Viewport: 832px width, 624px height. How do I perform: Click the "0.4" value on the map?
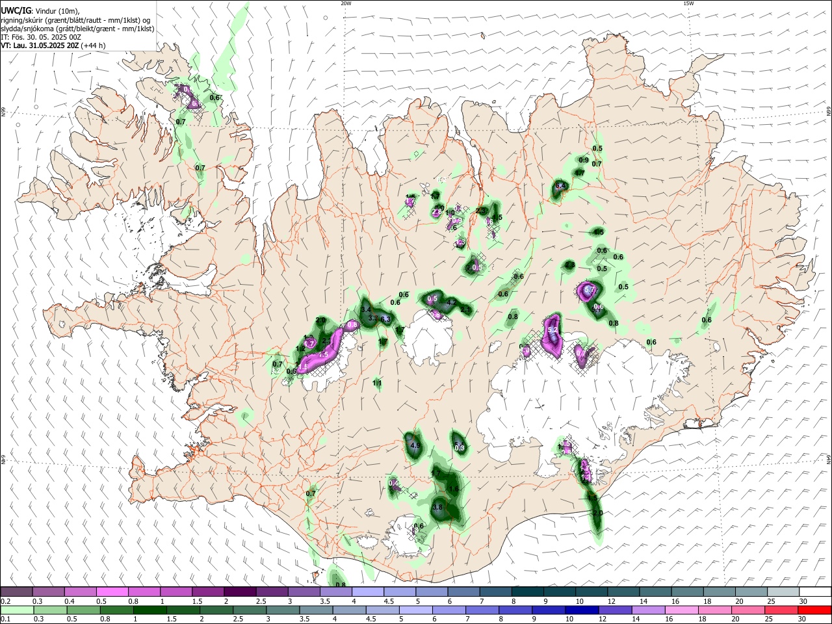click(x=393, y=483)
